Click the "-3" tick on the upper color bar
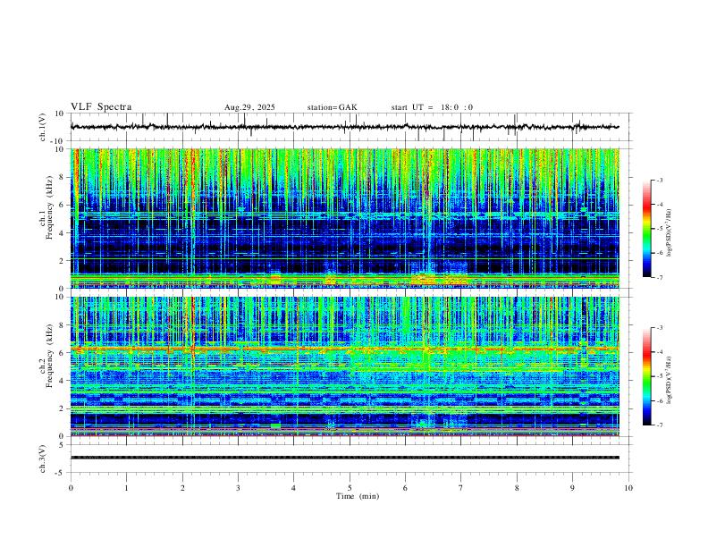Screen dimensions: 708x547 660,181
